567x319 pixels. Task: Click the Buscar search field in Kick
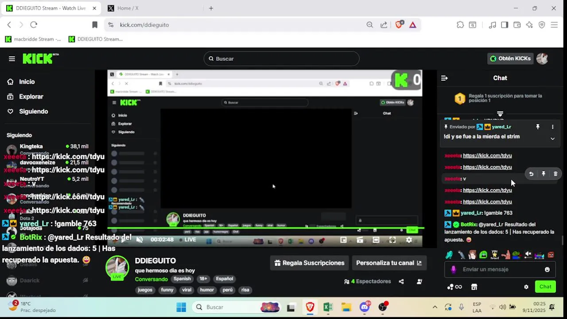(281, 58)
